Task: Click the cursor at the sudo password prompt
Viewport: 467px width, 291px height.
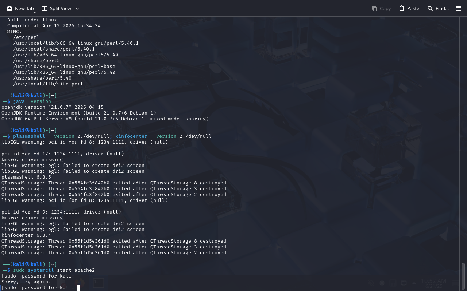Action: tap(79, 288)
